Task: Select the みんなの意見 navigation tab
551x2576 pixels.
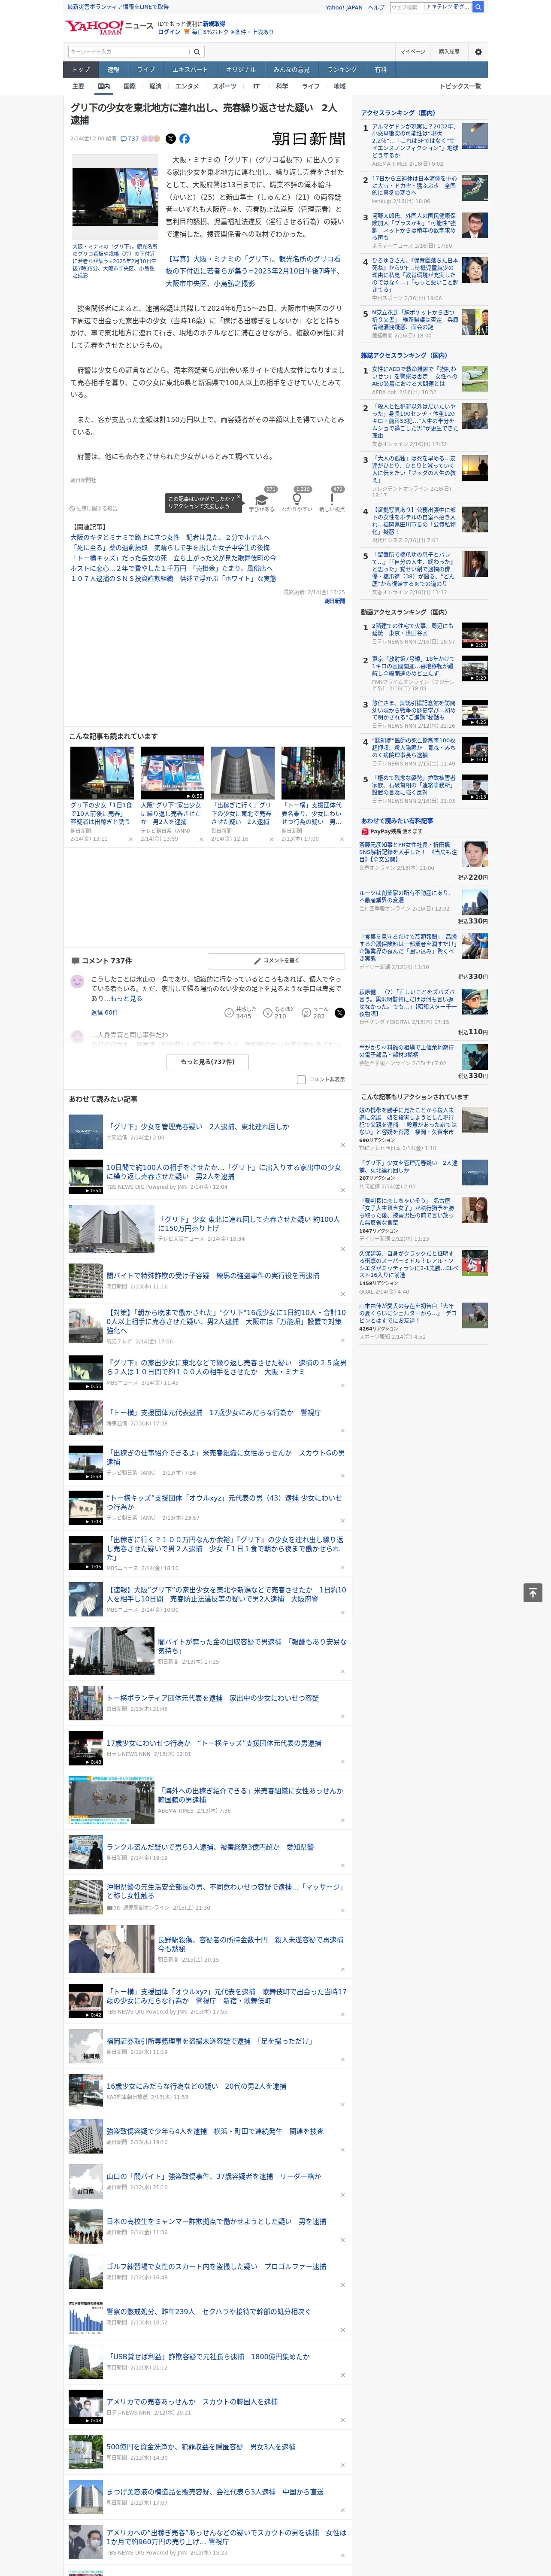Action: 292,70
